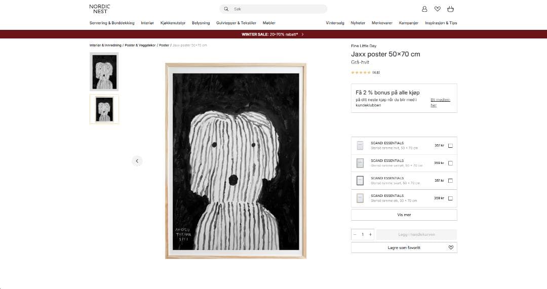547x289 pixels.
Task: Select the first unframed poster thumbnail
Action: (104, 72)
